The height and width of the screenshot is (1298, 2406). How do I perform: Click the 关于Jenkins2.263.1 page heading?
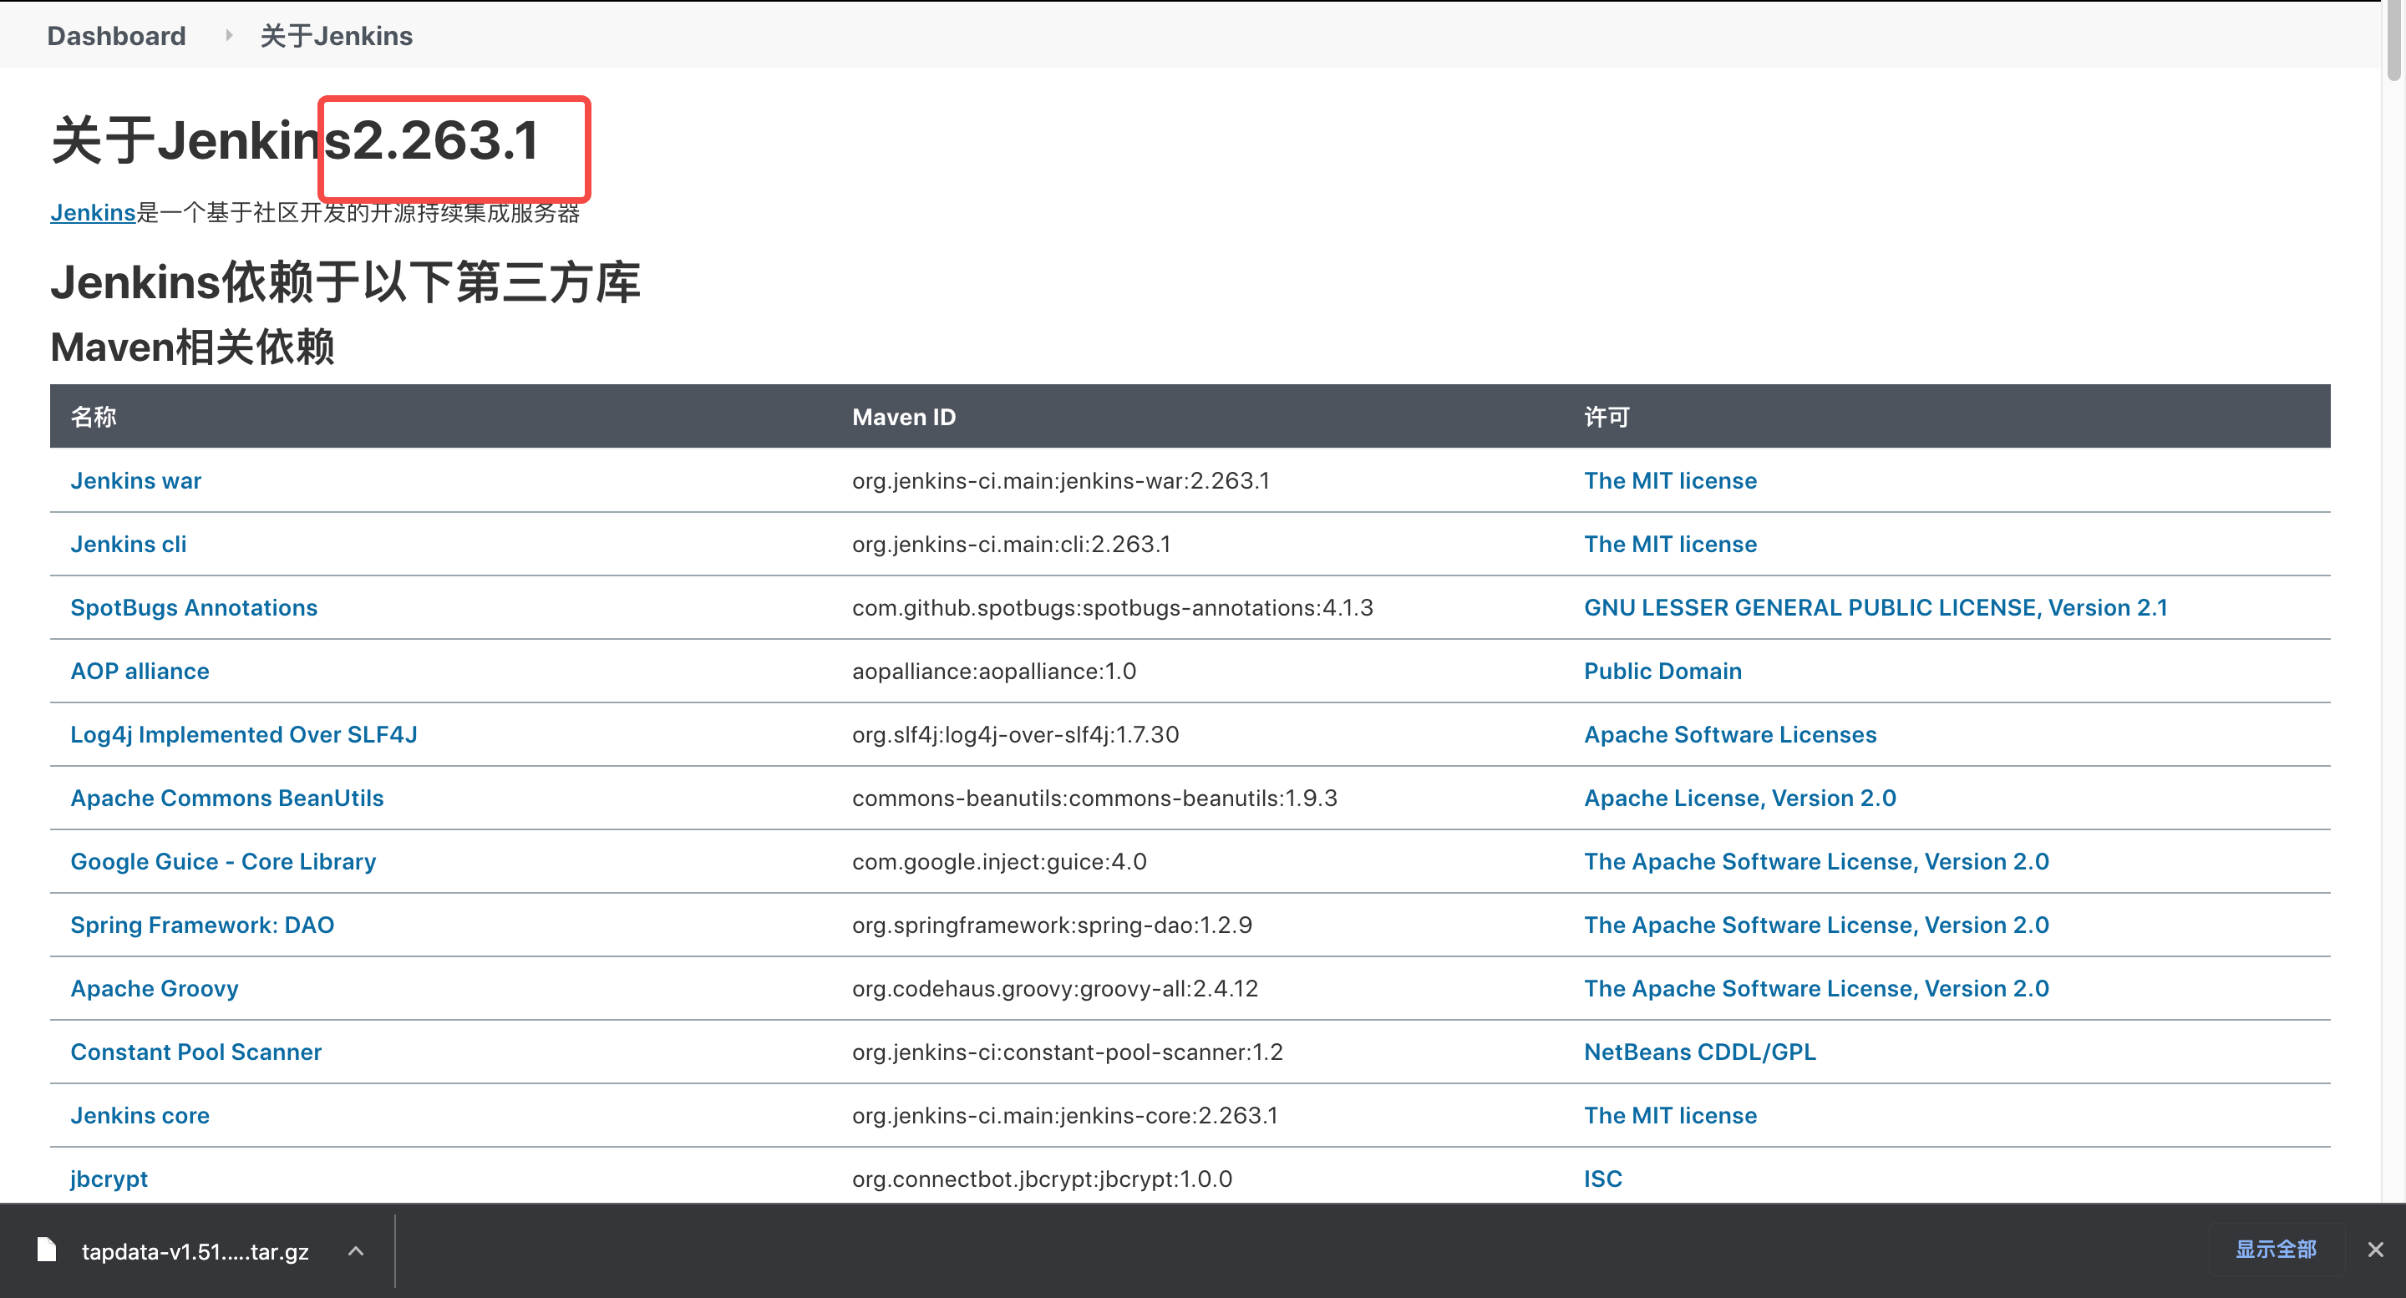295,141
